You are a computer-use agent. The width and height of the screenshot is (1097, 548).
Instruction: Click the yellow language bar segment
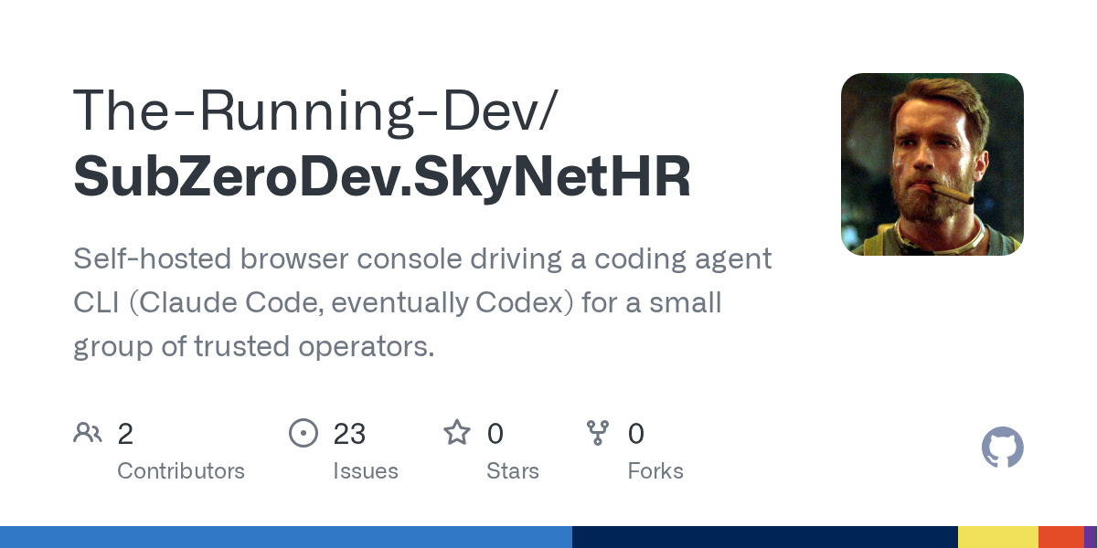tap(998, 537)
